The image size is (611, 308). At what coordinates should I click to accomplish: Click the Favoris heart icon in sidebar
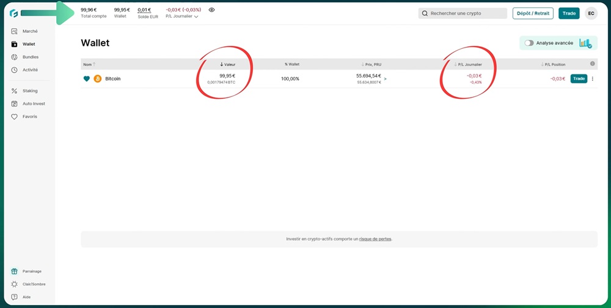[15, 116]
